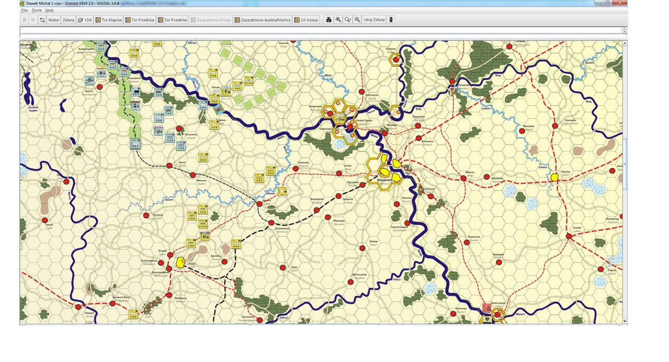Click the Wkra river label

tap(328, 75)
